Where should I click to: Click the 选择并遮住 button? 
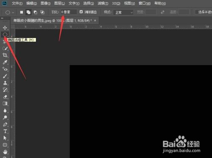coord(204,12)
